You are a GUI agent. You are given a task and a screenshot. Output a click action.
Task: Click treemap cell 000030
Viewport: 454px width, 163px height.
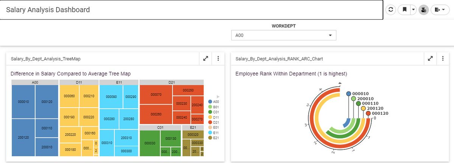click(149, 143)
